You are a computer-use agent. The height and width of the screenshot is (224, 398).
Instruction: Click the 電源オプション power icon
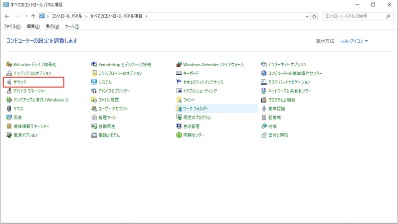coord(9,135)
